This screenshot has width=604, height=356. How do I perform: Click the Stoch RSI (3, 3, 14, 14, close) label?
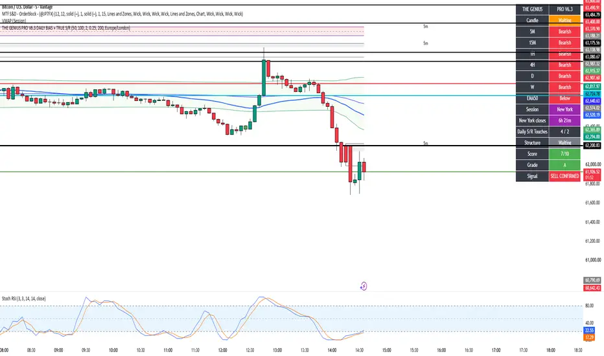click(23, 298)
